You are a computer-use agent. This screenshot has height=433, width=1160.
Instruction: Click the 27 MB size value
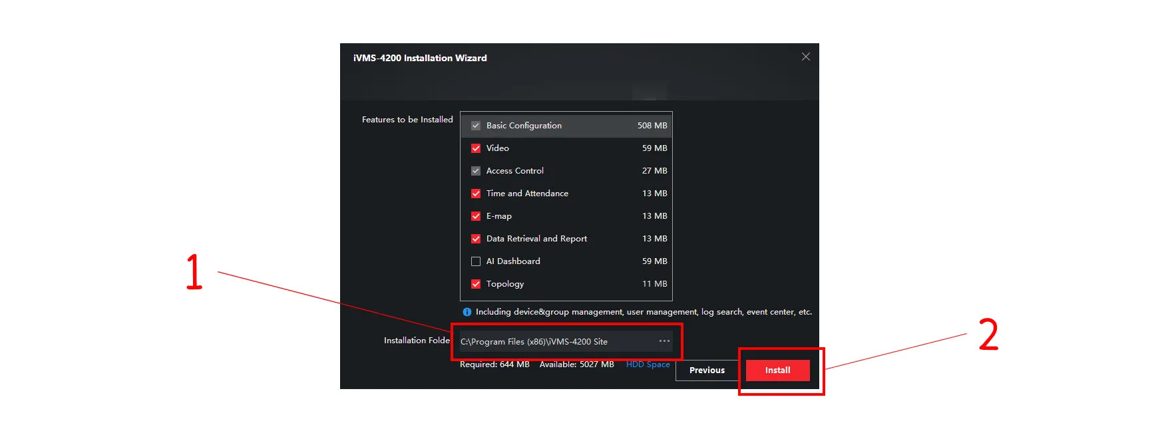click(x=654, y=171)
